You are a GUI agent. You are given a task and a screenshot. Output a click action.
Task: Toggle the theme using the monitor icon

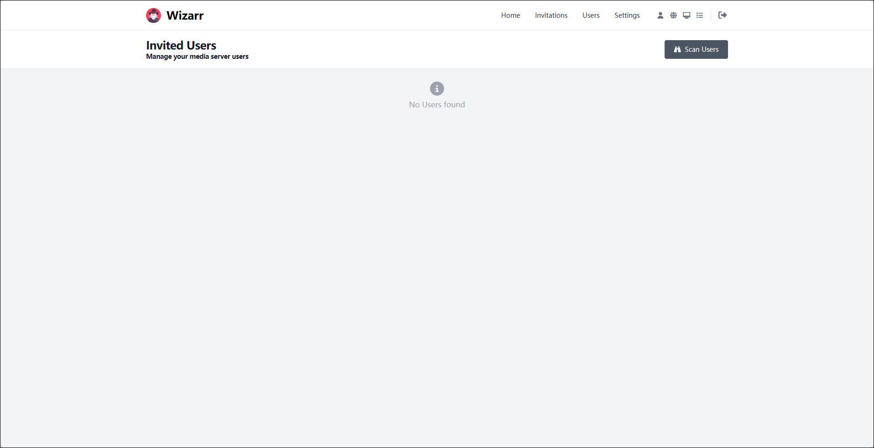pos(687,15)
